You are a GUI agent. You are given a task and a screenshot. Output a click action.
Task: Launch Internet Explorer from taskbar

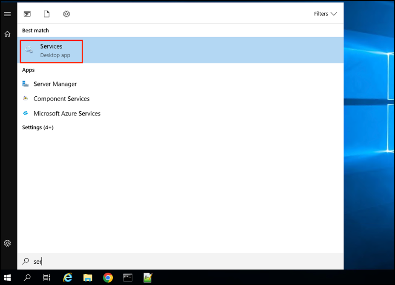[x=68, y=278]
